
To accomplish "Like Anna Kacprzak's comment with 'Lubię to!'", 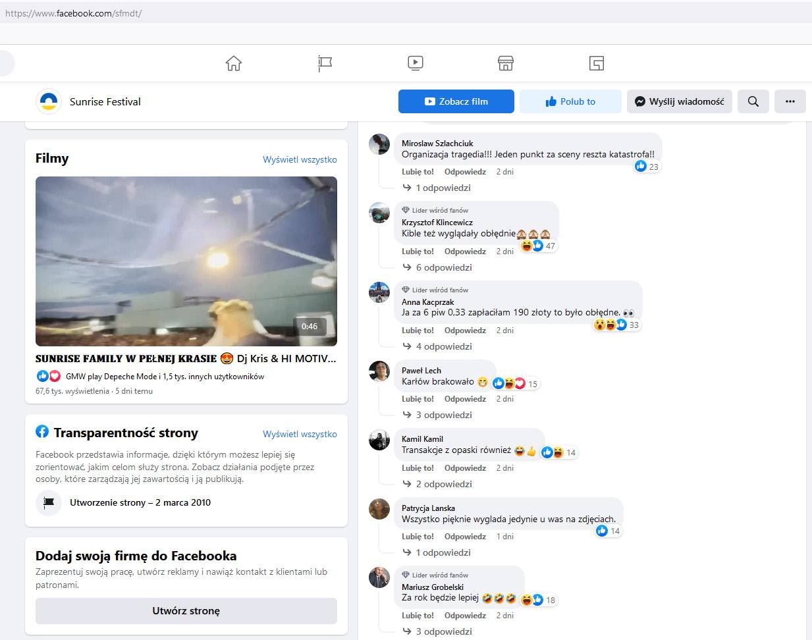I will click(x=418, y=331).
